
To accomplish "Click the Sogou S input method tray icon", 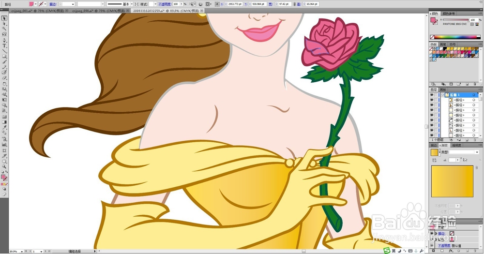I will 386,251.
